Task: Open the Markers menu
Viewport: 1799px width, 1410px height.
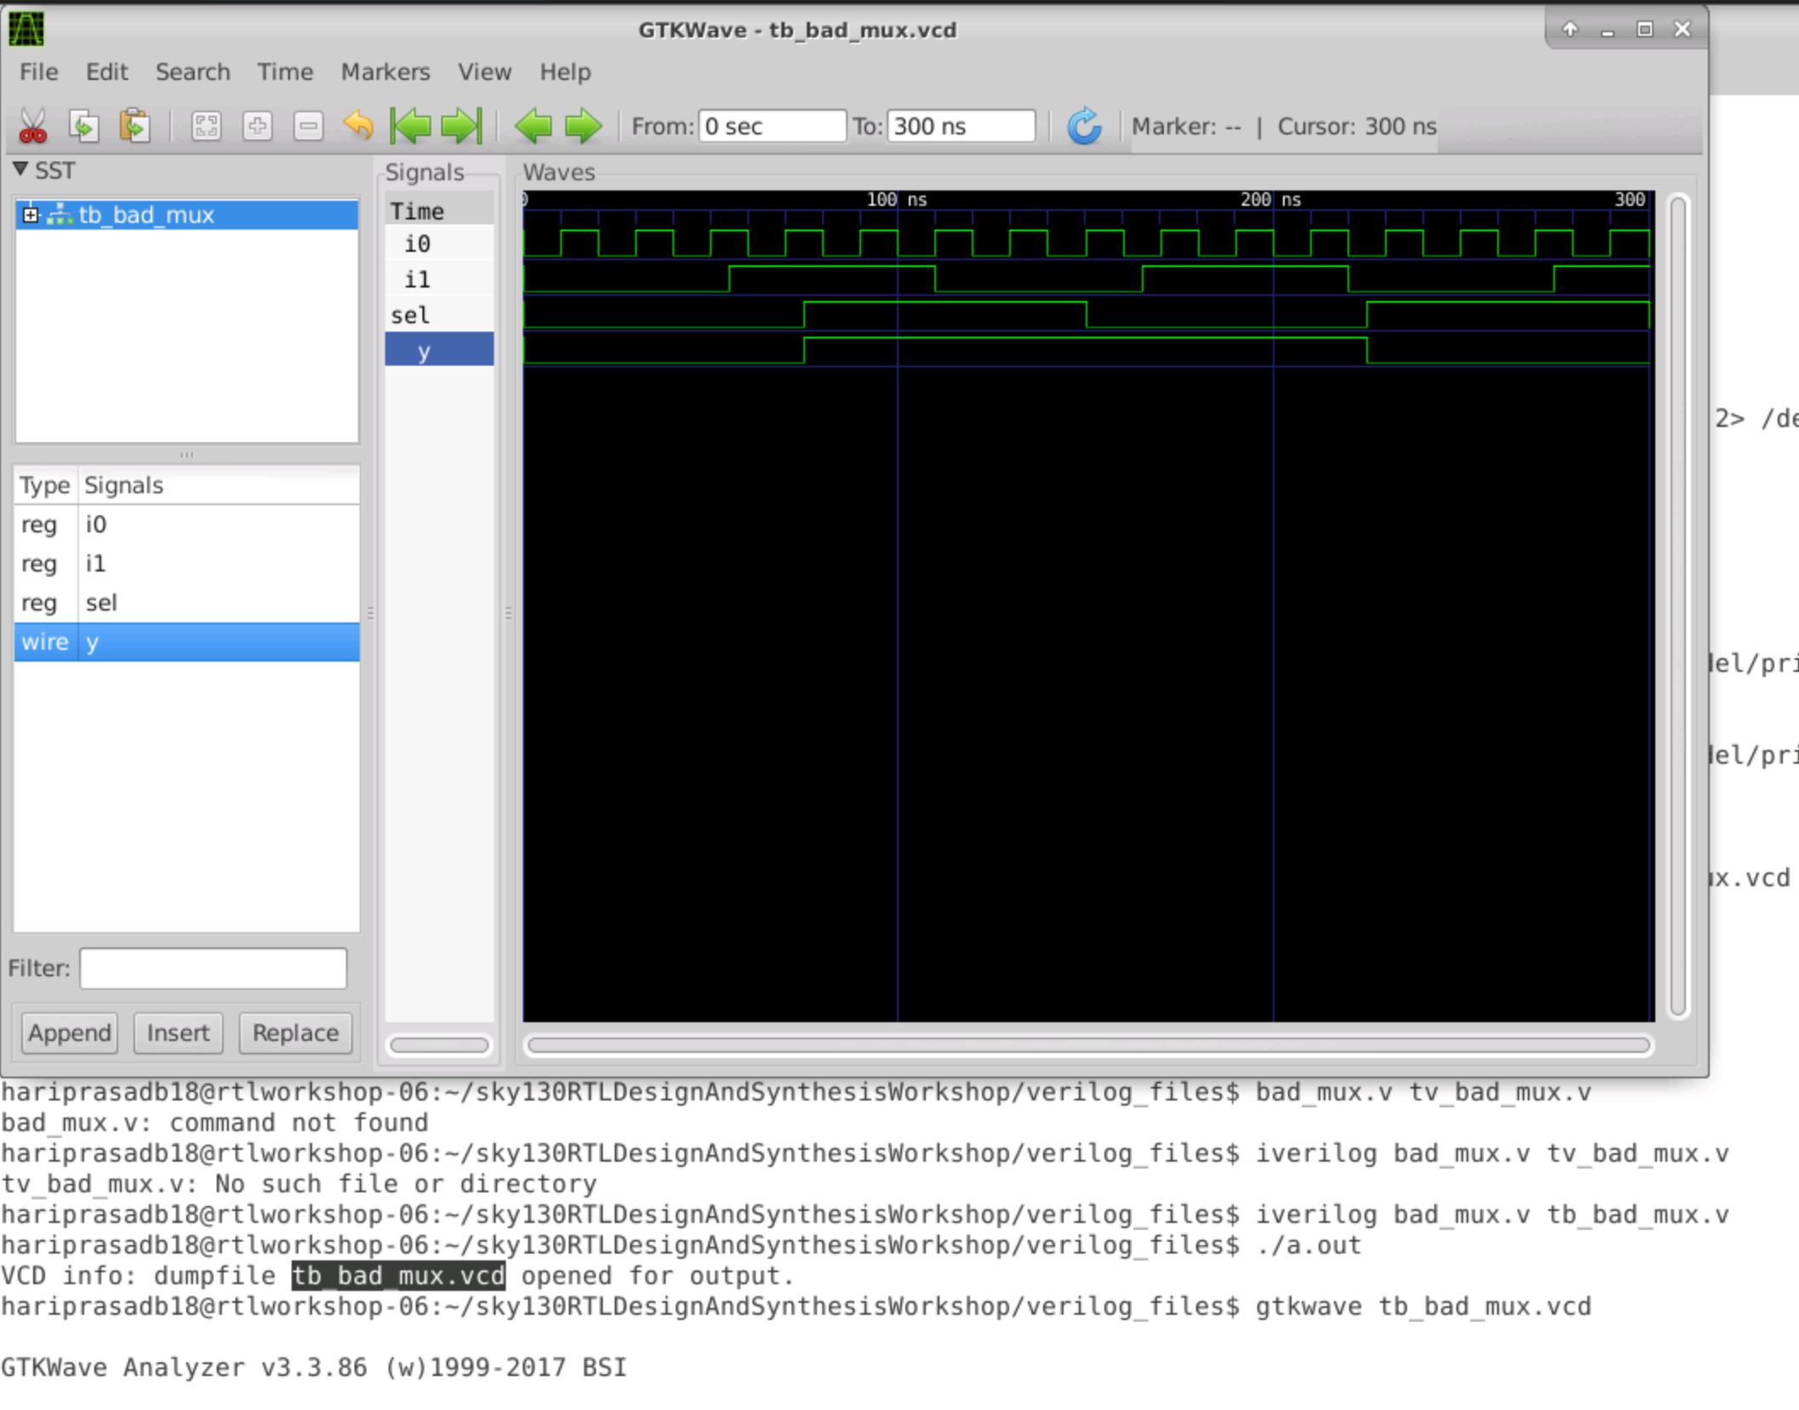Action: [384, 72]
